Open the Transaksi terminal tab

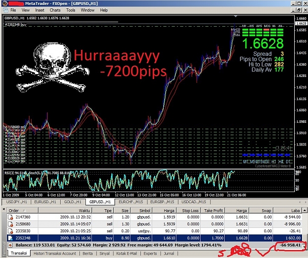(19, 253)
